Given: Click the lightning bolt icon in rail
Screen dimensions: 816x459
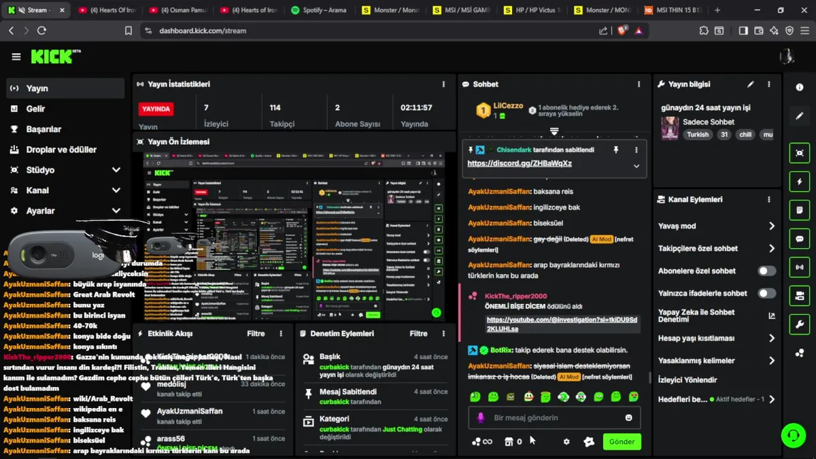Looking at the screenshot, I should coord(799,182).
